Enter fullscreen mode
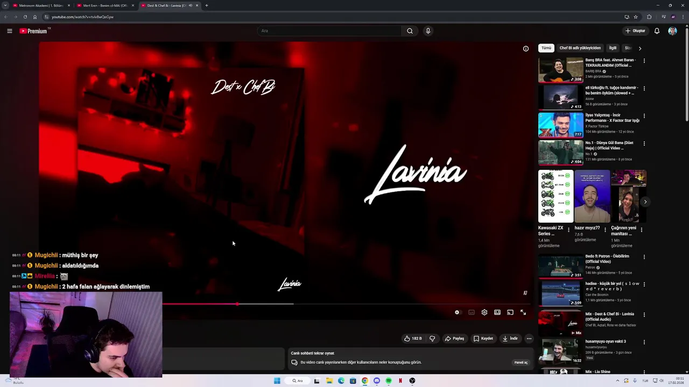The image size is (689, 387). 523,312
